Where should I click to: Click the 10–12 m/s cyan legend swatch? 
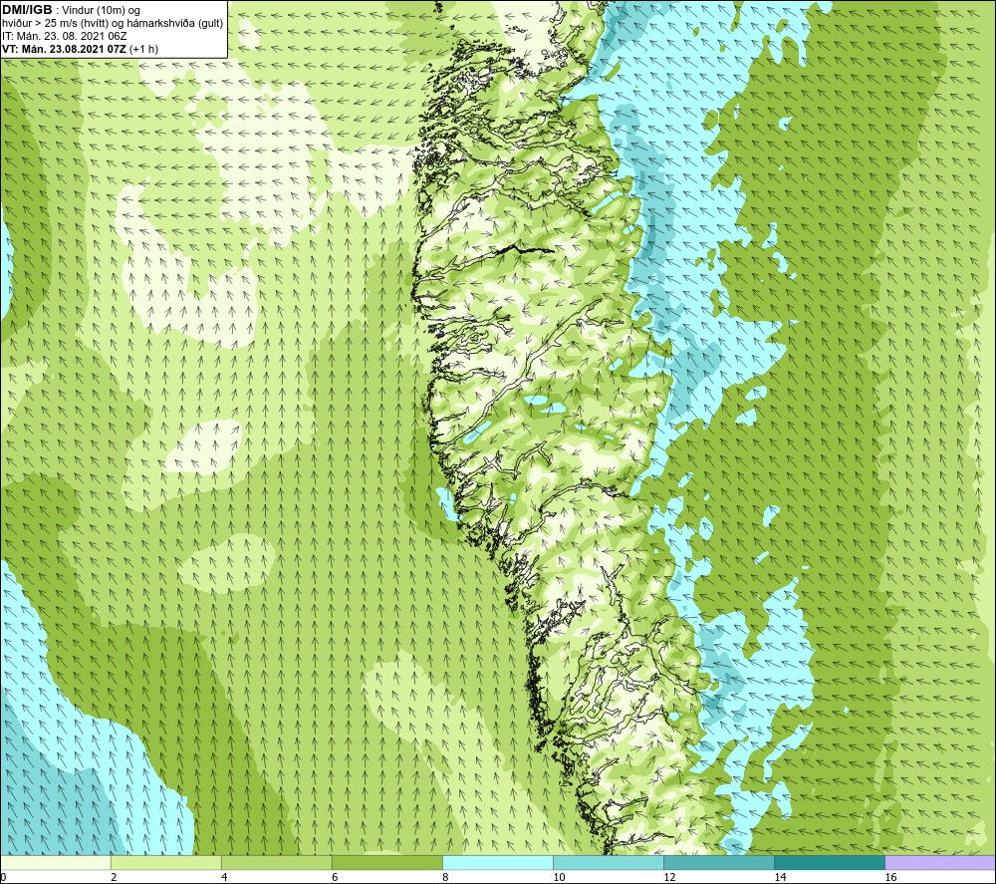pyautogui.click(x=609, y=863)
